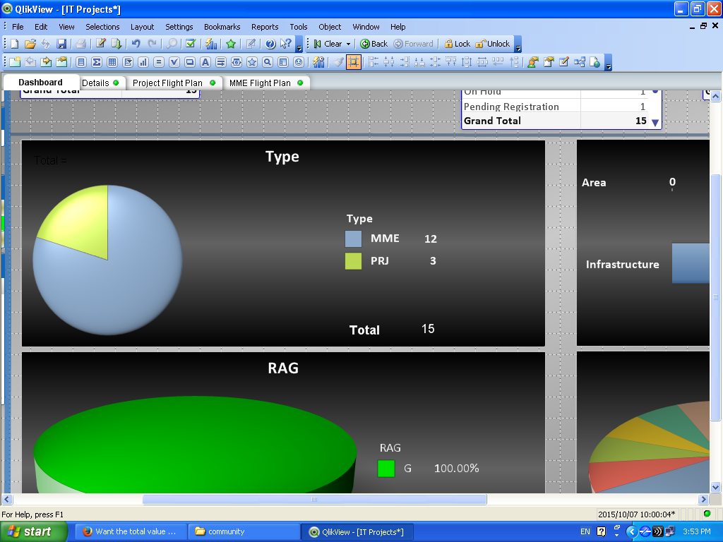Click the MME blue legend swatch
The width and height of the screenshot is (723, 542).
pos(353,239)
